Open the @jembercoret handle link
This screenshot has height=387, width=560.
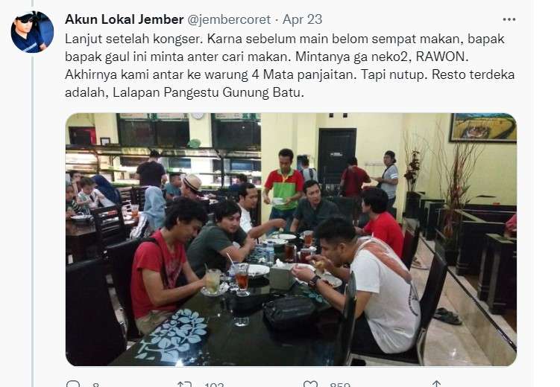pyautogui.click(x=229, y=19)
